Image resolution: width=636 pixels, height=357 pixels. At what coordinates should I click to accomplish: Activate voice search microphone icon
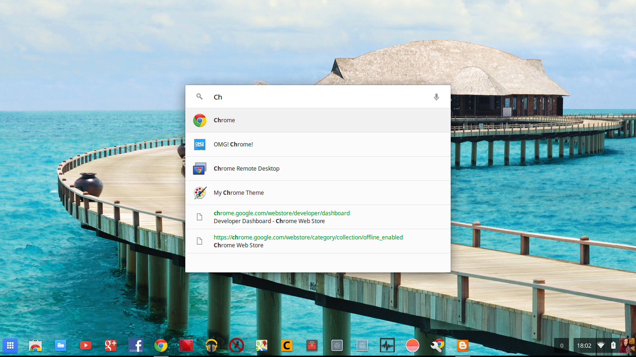click(x=436, y=97)
